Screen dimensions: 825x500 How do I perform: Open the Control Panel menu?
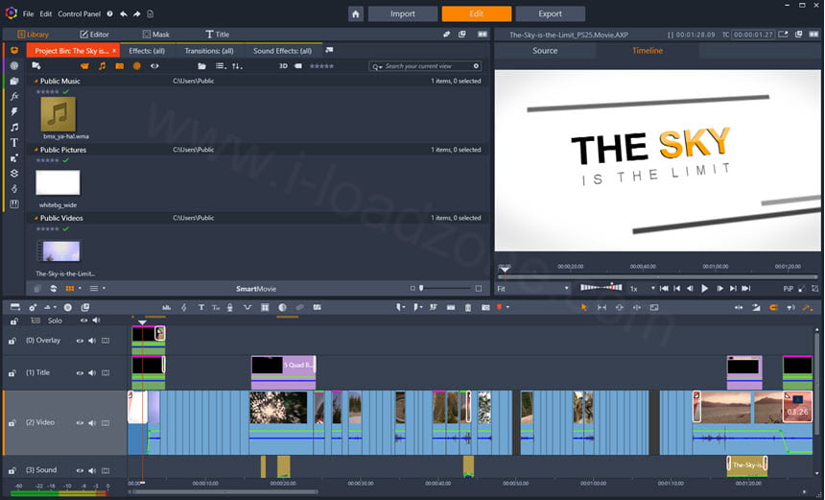[x=79, y=13]
